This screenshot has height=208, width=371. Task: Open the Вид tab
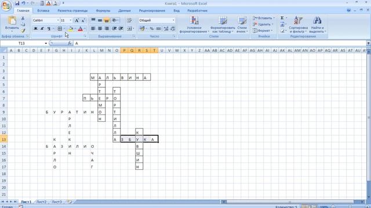click(x=176, y=10)
